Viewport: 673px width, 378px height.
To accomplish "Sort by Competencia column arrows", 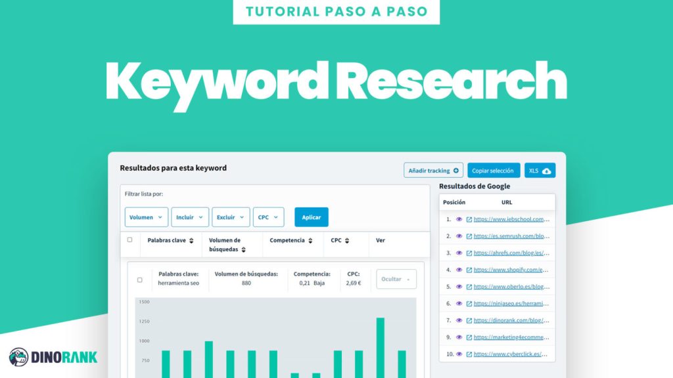I will point(310,240).
